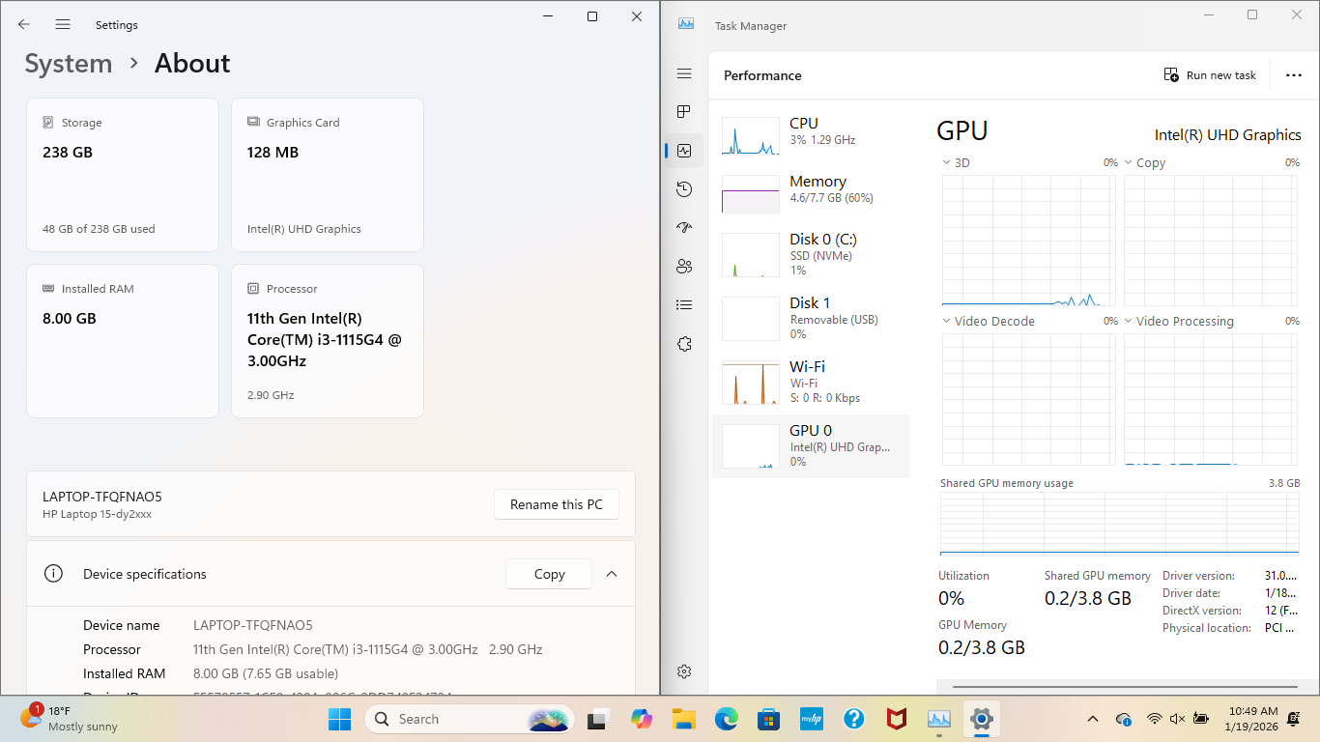Screen dimensions: 1320x742
Task: Open the Processes page in Task Manager sidebar
Action: pyautogui.click(x=684, y=112)
